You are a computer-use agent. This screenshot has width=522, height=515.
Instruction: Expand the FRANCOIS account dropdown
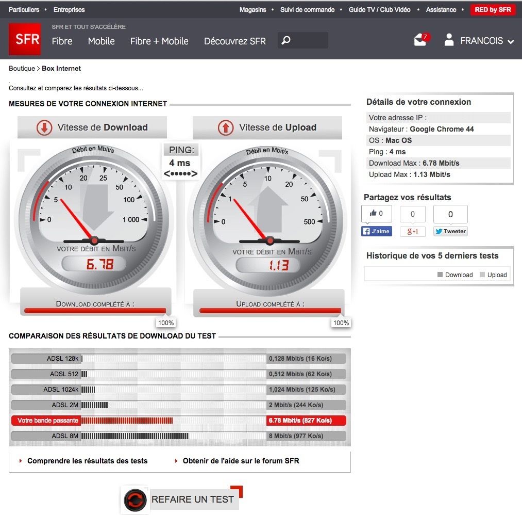tap(487, 41)
